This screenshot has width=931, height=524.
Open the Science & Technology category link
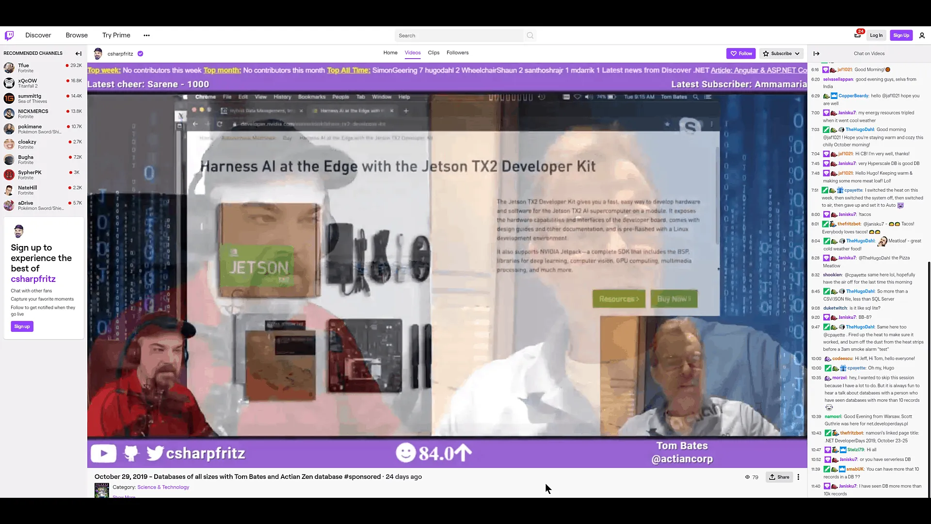point(163,487)
